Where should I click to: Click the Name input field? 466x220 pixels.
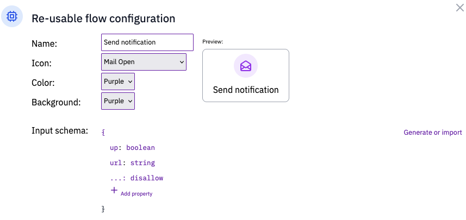pyautogui.click(x=147, y=42)
